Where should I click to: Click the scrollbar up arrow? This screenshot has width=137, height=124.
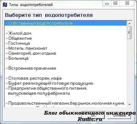coord(130,23)
